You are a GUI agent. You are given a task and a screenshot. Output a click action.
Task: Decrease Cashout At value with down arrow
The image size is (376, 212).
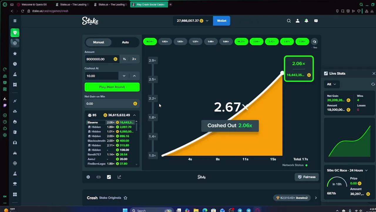124,76
